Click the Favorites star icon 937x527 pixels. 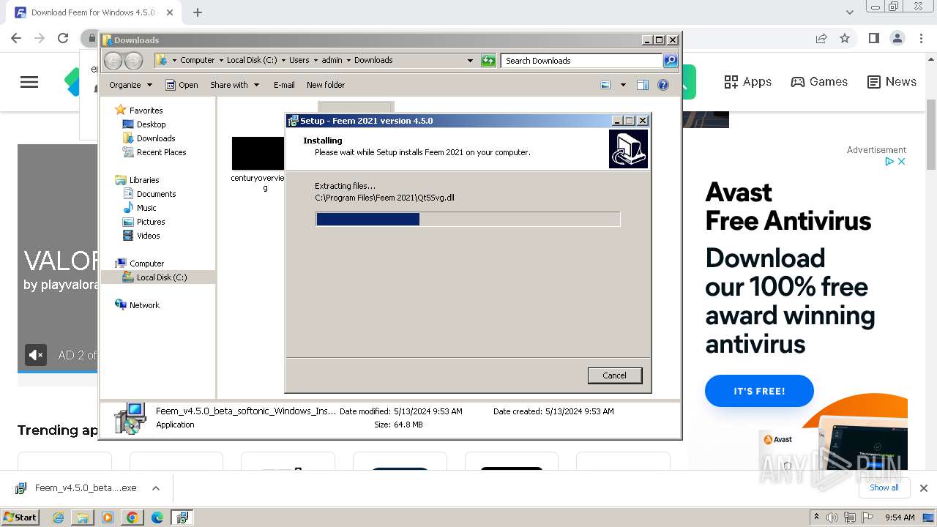121,111
